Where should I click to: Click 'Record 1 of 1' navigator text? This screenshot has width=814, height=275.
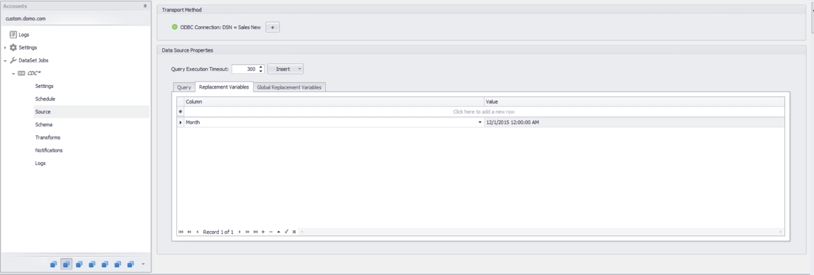tap(218, 232)
